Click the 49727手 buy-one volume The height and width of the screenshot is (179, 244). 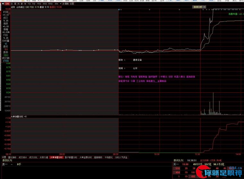tap(198, 164)
